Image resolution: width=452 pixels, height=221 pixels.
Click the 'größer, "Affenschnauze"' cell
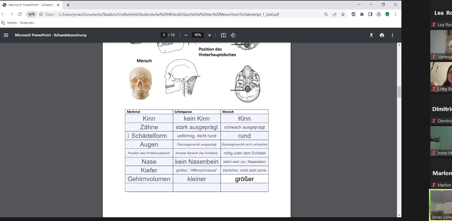click(197, 170)
